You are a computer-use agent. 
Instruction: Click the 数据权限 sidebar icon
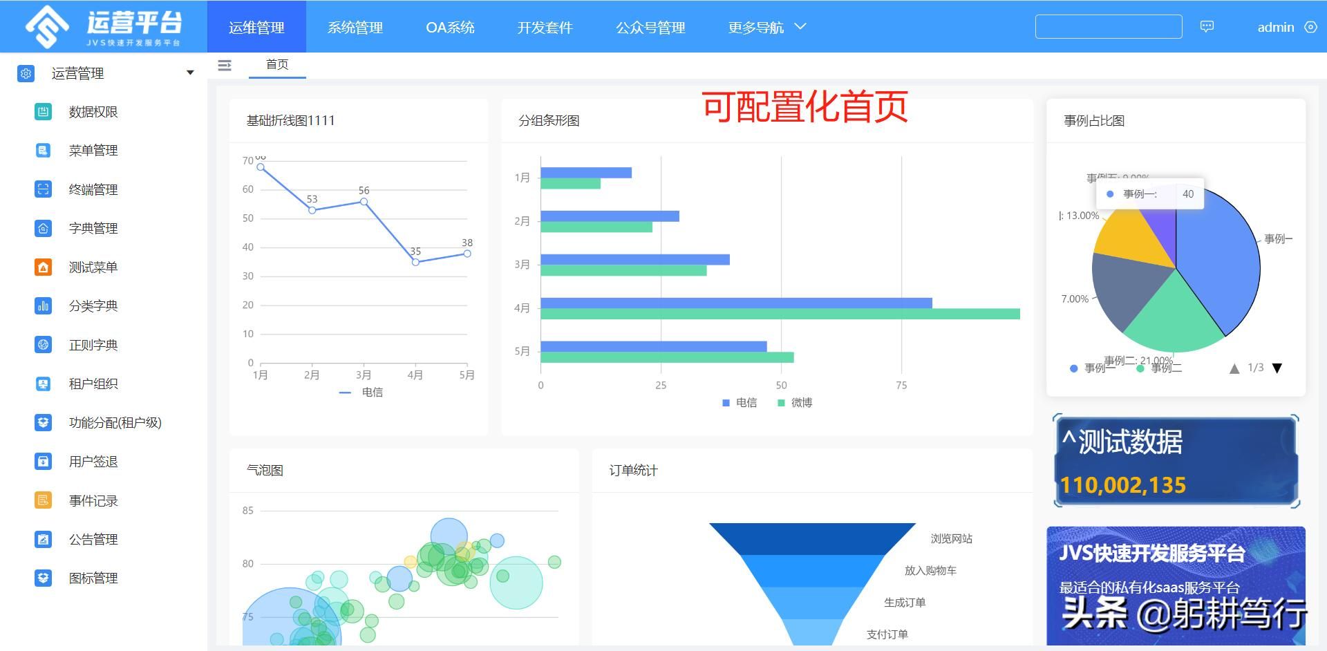(43, 111)
